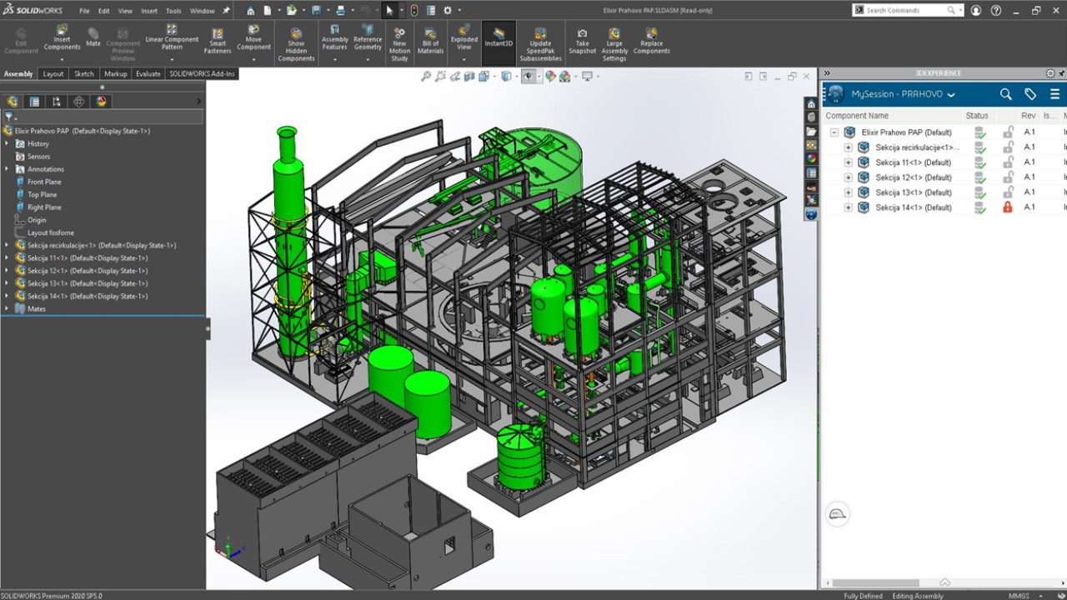This screenshot has width=1067, height=600.
Task: Open the Tools menu
Action: (x=173, y=11)
